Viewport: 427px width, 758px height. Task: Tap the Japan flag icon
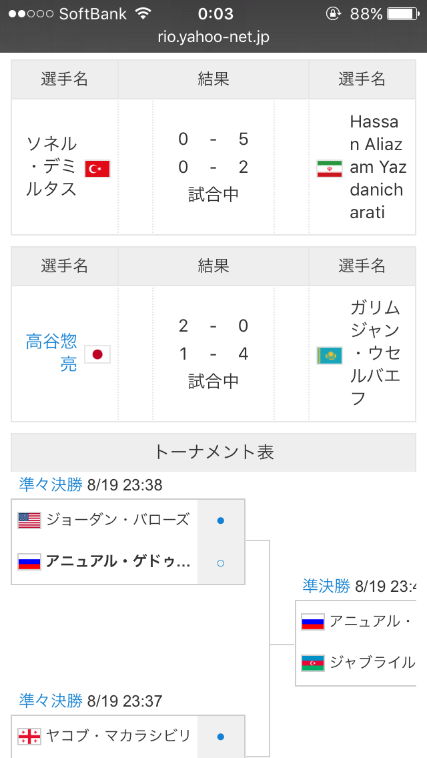[97, 354]
